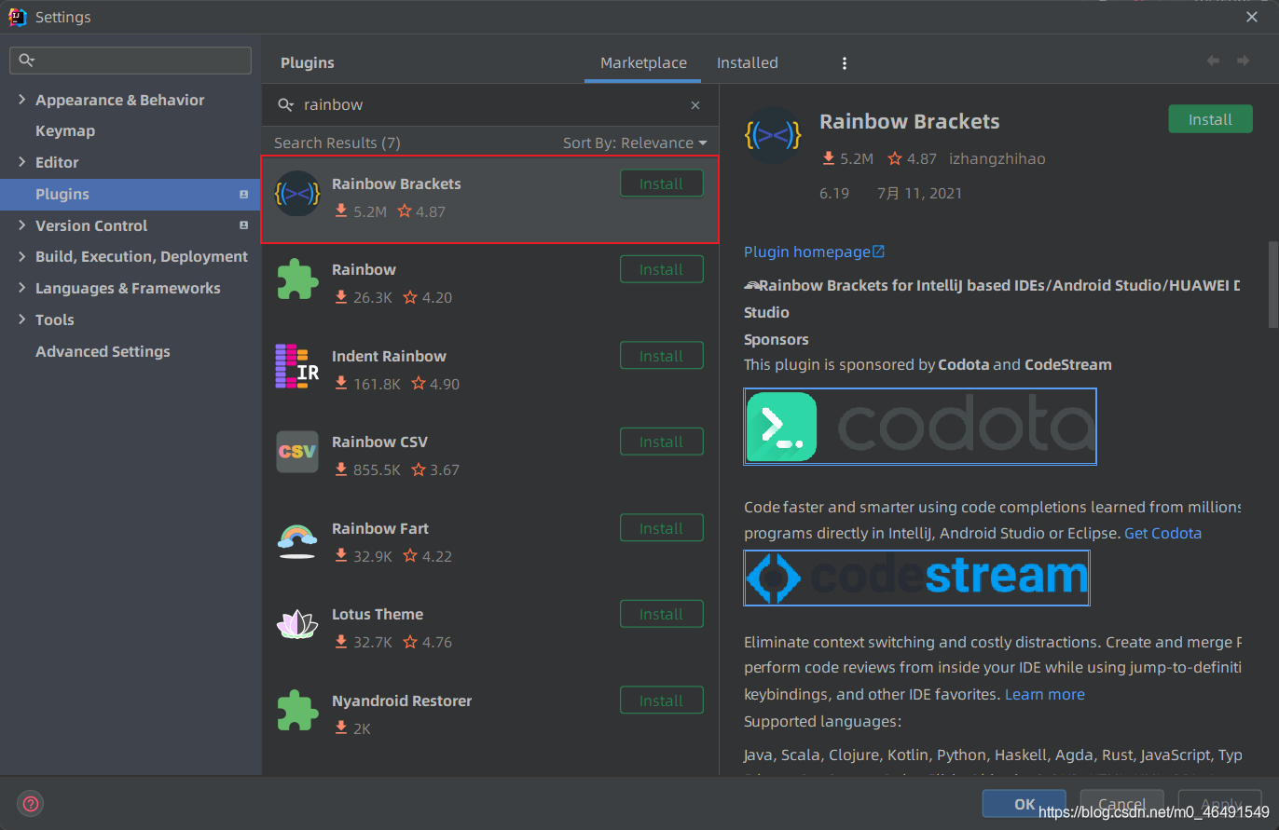Image resolution: width=1279 pixels, height=830 pixels.
Task: Expand the Editor settings node
Action: (21, 162)
